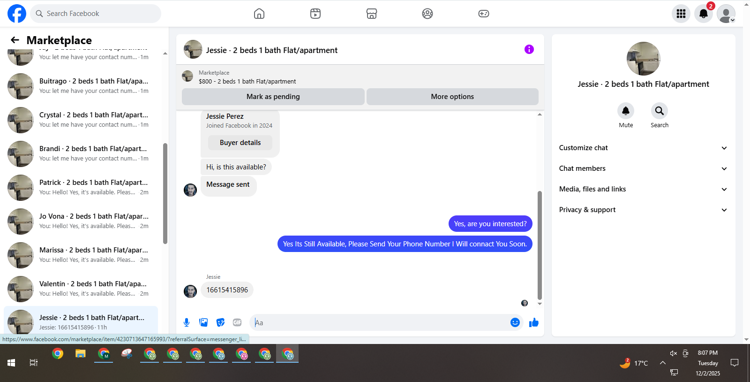Record a voice clip with microphone icon
The width and height of the screenshot is (750, 382).
[x=187, y=322]
